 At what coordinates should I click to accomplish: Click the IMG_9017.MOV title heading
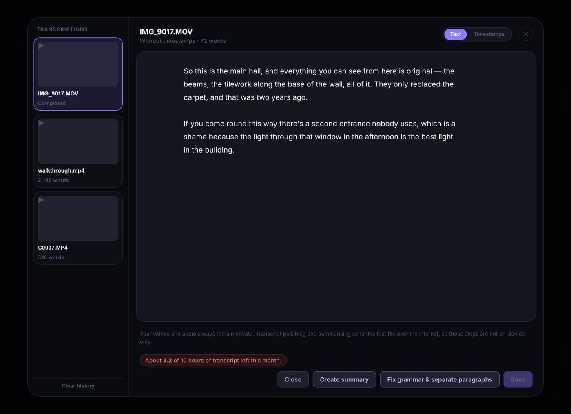pyautogui.click(x=166, y=32)
